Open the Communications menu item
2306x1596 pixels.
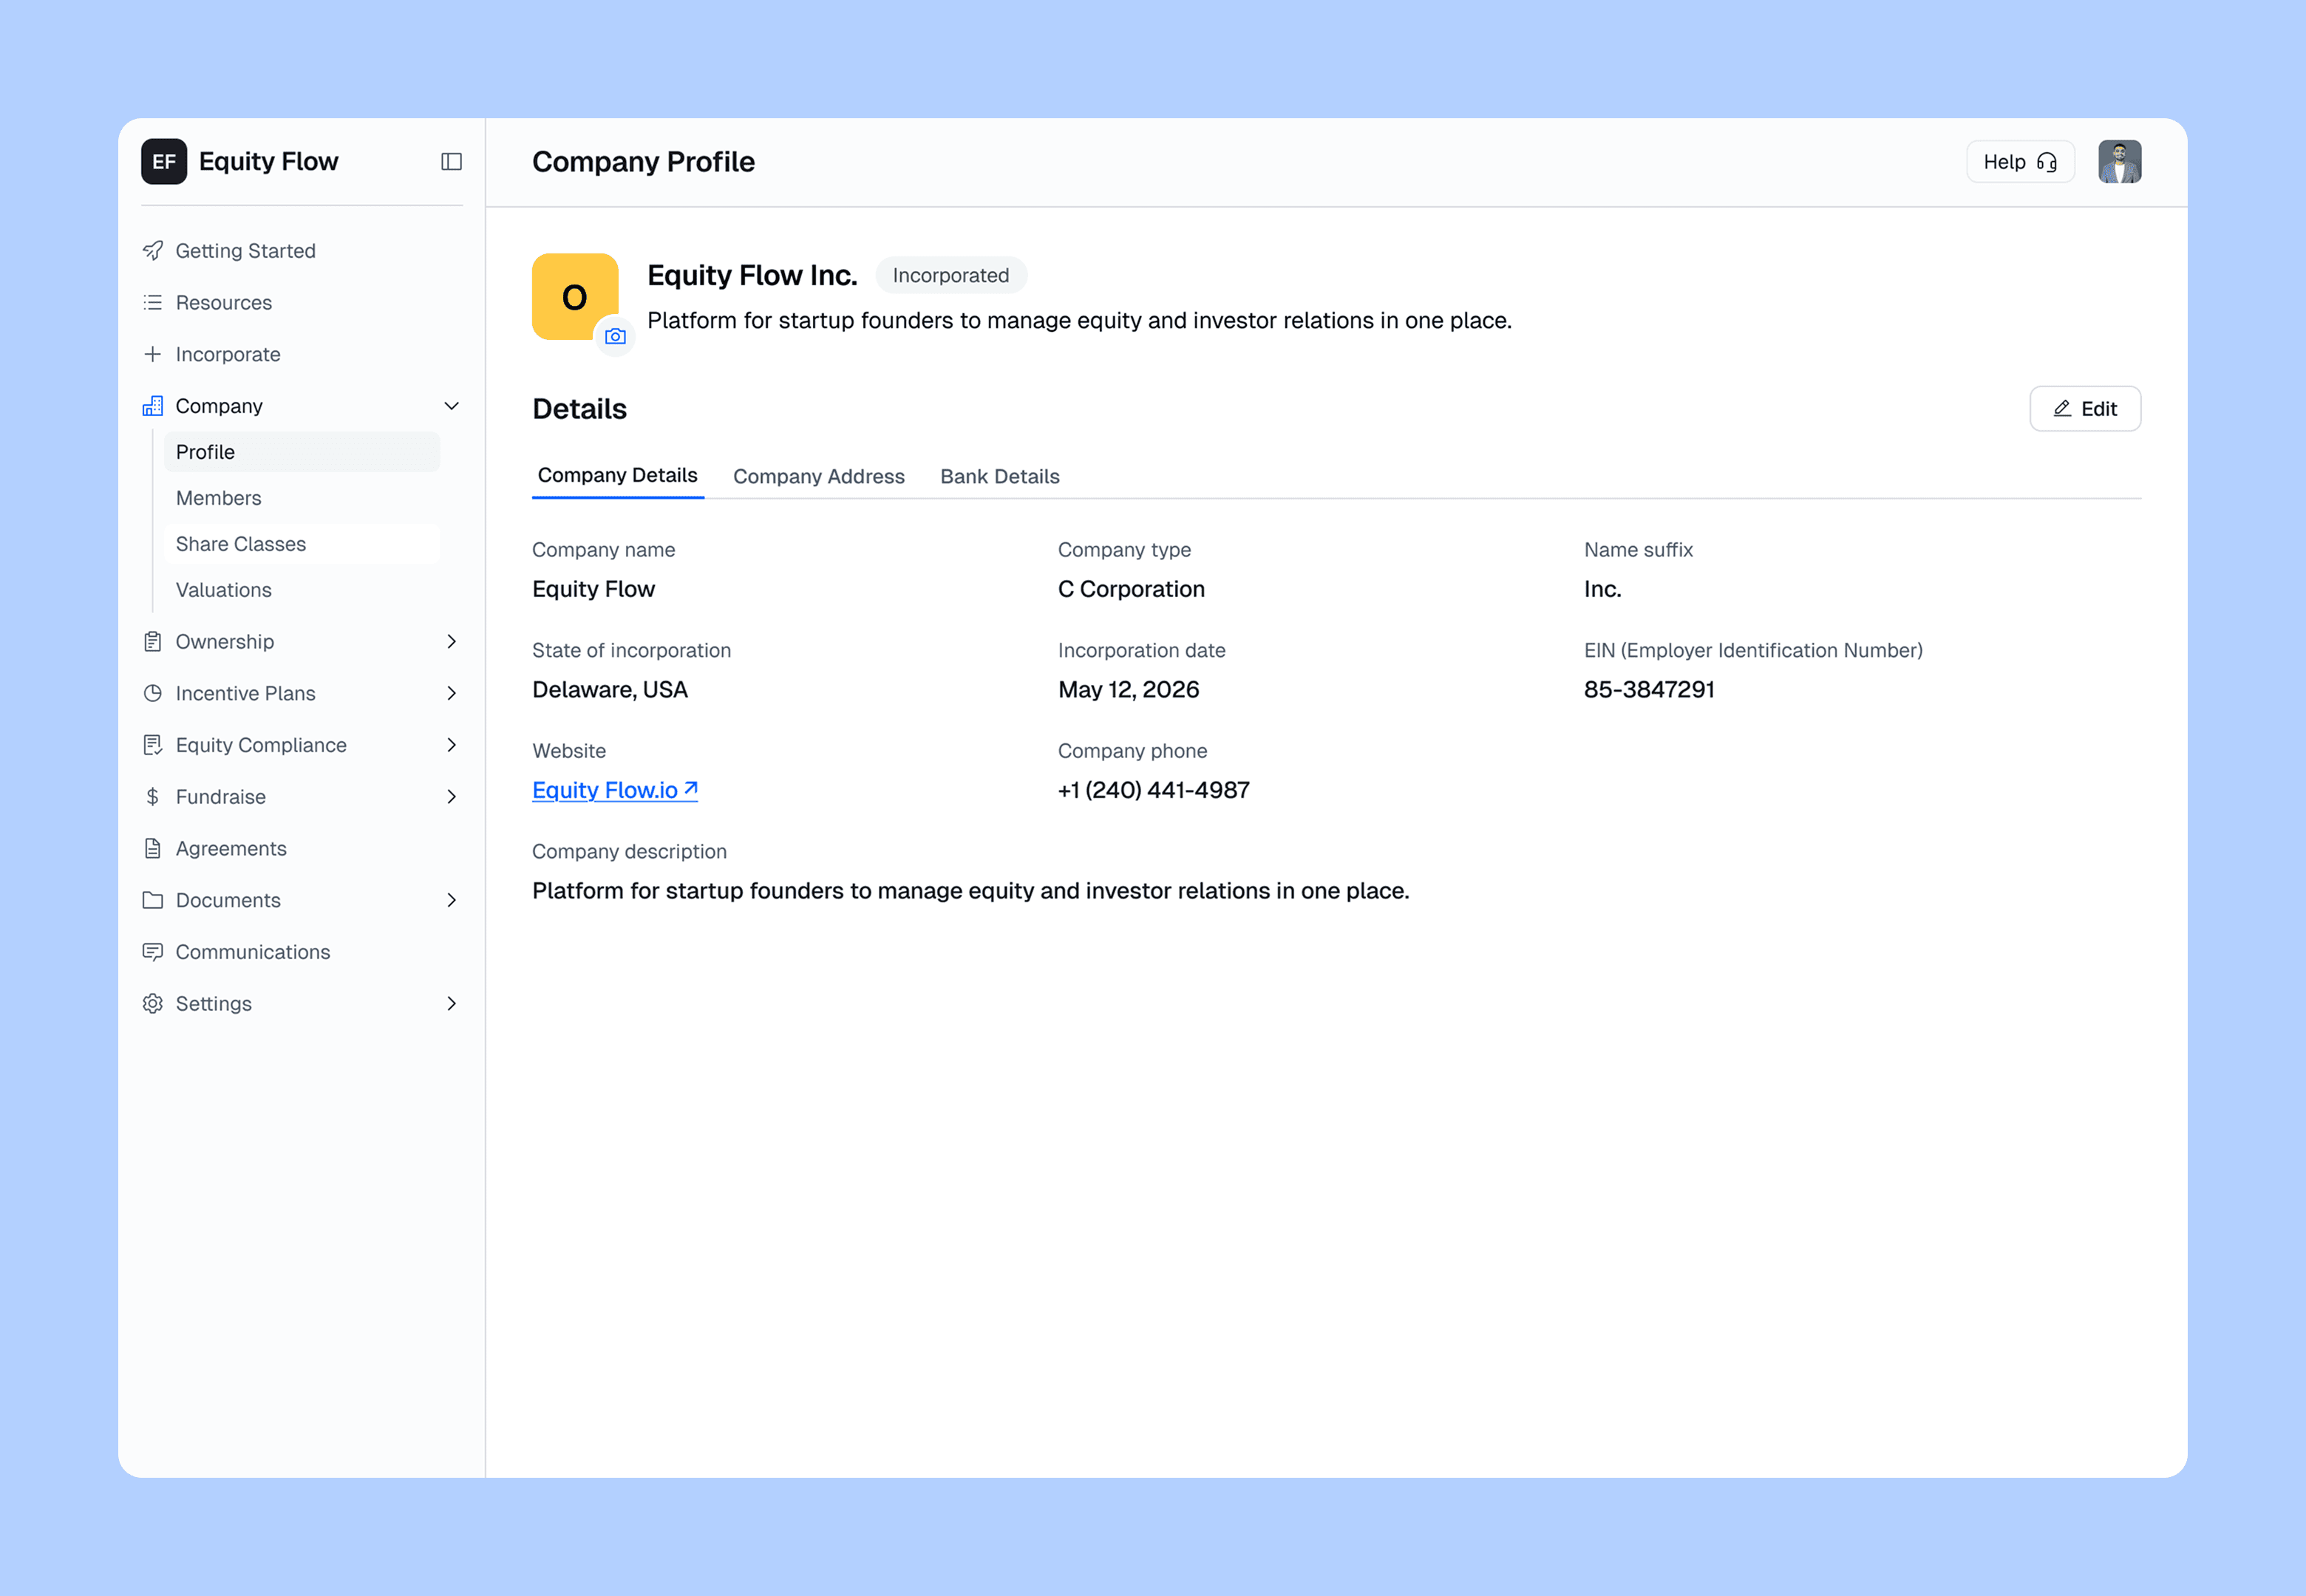point(301,952)
